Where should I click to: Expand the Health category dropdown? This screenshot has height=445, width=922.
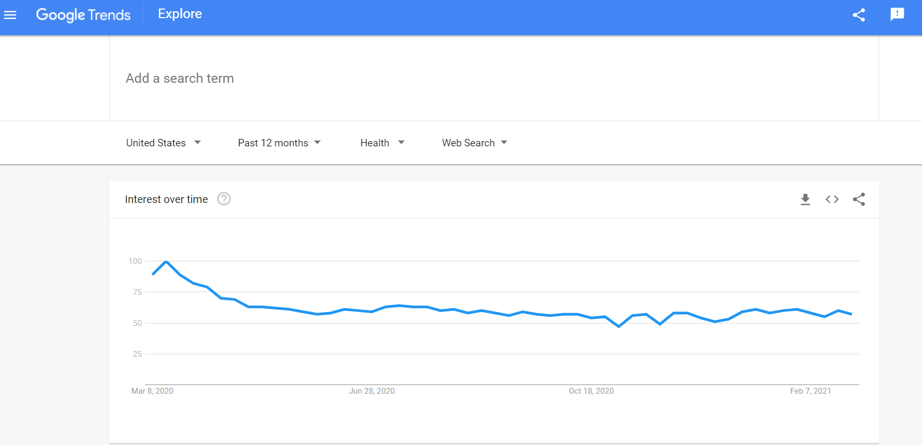[x=382, y=143]
